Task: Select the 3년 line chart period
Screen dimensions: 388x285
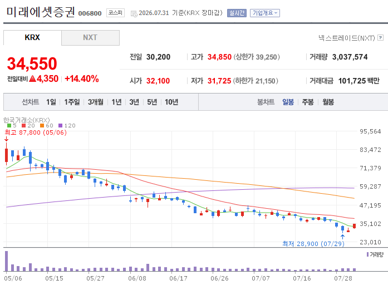Action: [x=134, y=102]
